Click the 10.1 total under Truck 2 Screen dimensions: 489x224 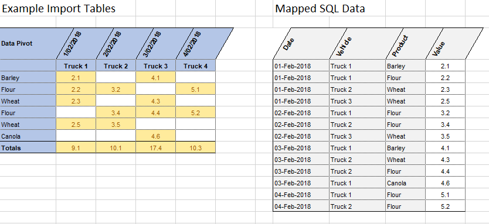click(x=116, y=148)
